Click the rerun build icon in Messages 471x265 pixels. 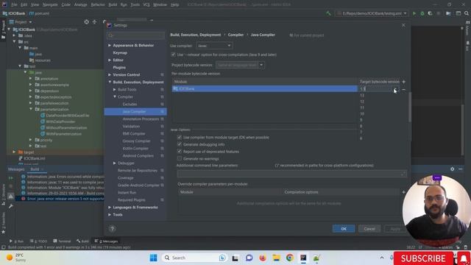click(11, 178)
